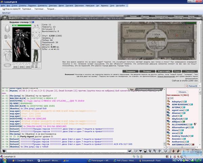This screenshot has height=163, width=203.
Task: Click the green health bar above the character
Action: (22, 25)
